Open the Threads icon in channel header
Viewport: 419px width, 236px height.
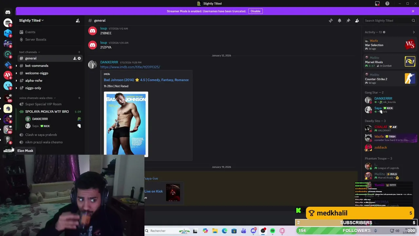(x=331, y=21)
